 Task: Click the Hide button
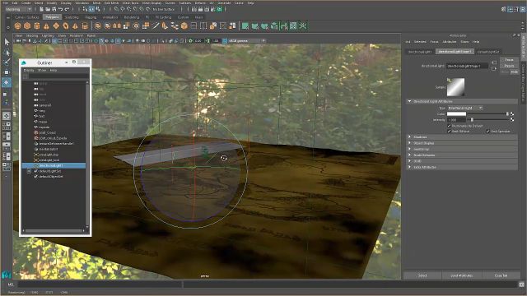tap(514, 72)
